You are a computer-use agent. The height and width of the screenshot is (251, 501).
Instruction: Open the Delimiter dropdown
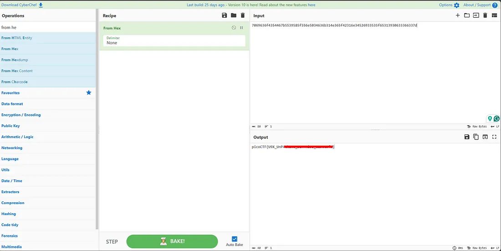click(174, 41)
